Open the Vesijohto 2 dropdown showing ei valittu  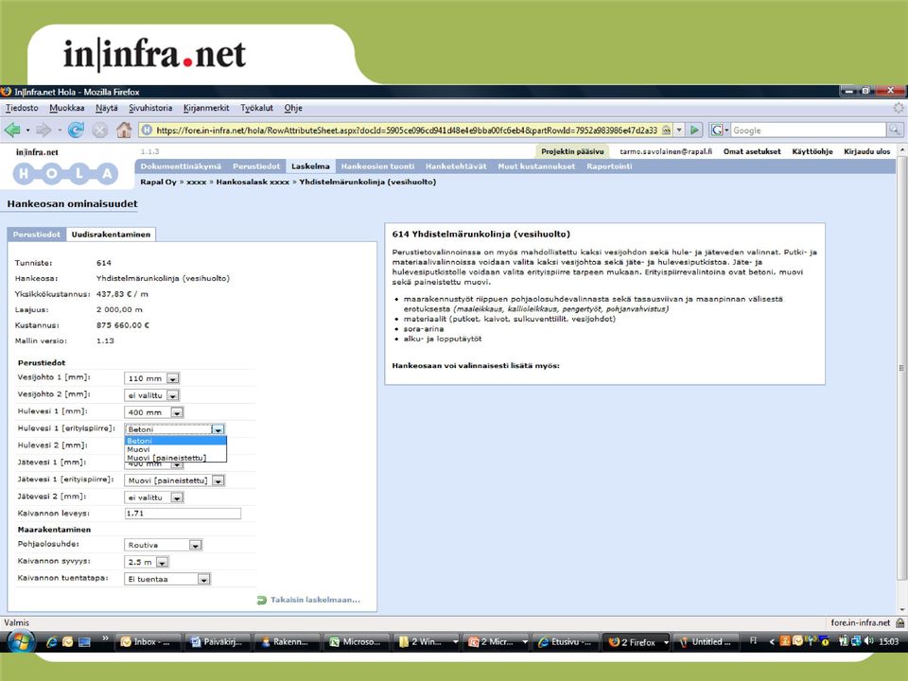pyautogui.click(x=151, y=395)
